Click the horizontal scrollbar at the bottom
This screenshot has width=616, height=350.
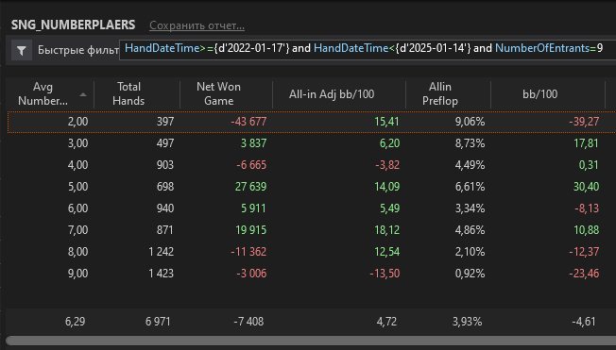(x=311, y=341)
